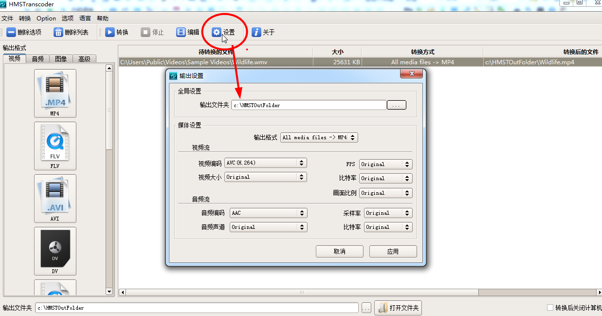602x316 pixels.
Task: Open the video 比特率 dropdown under 视频流
Action: pyautogui.click(x=386, y=178)
